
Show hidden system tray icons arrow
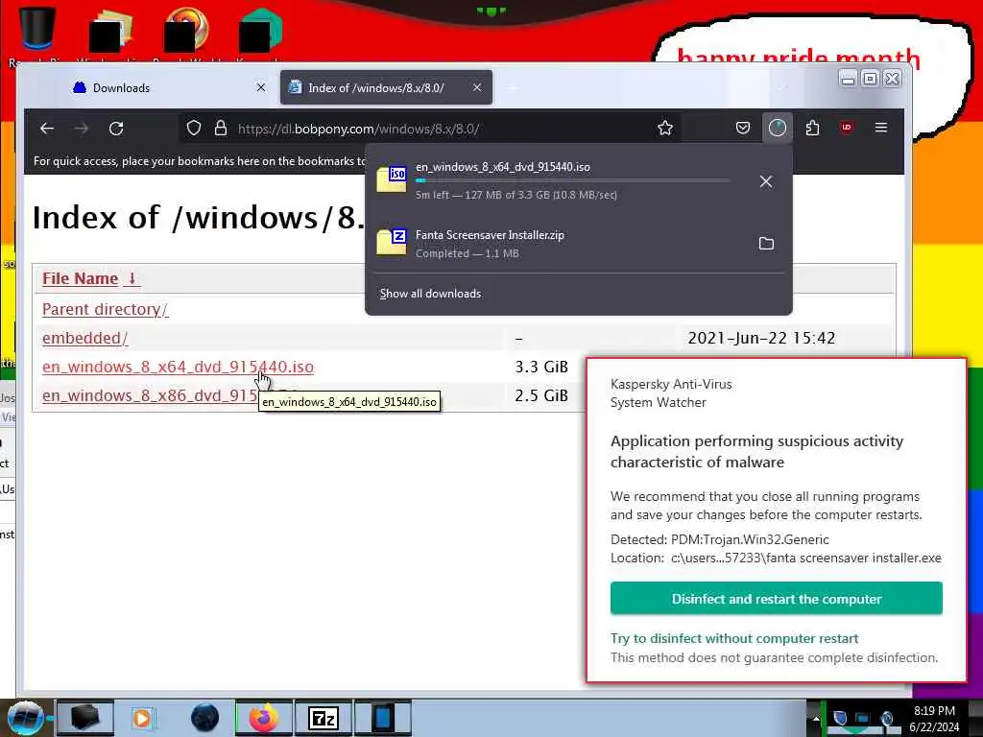pyautogui.click(x=816, y=719)
